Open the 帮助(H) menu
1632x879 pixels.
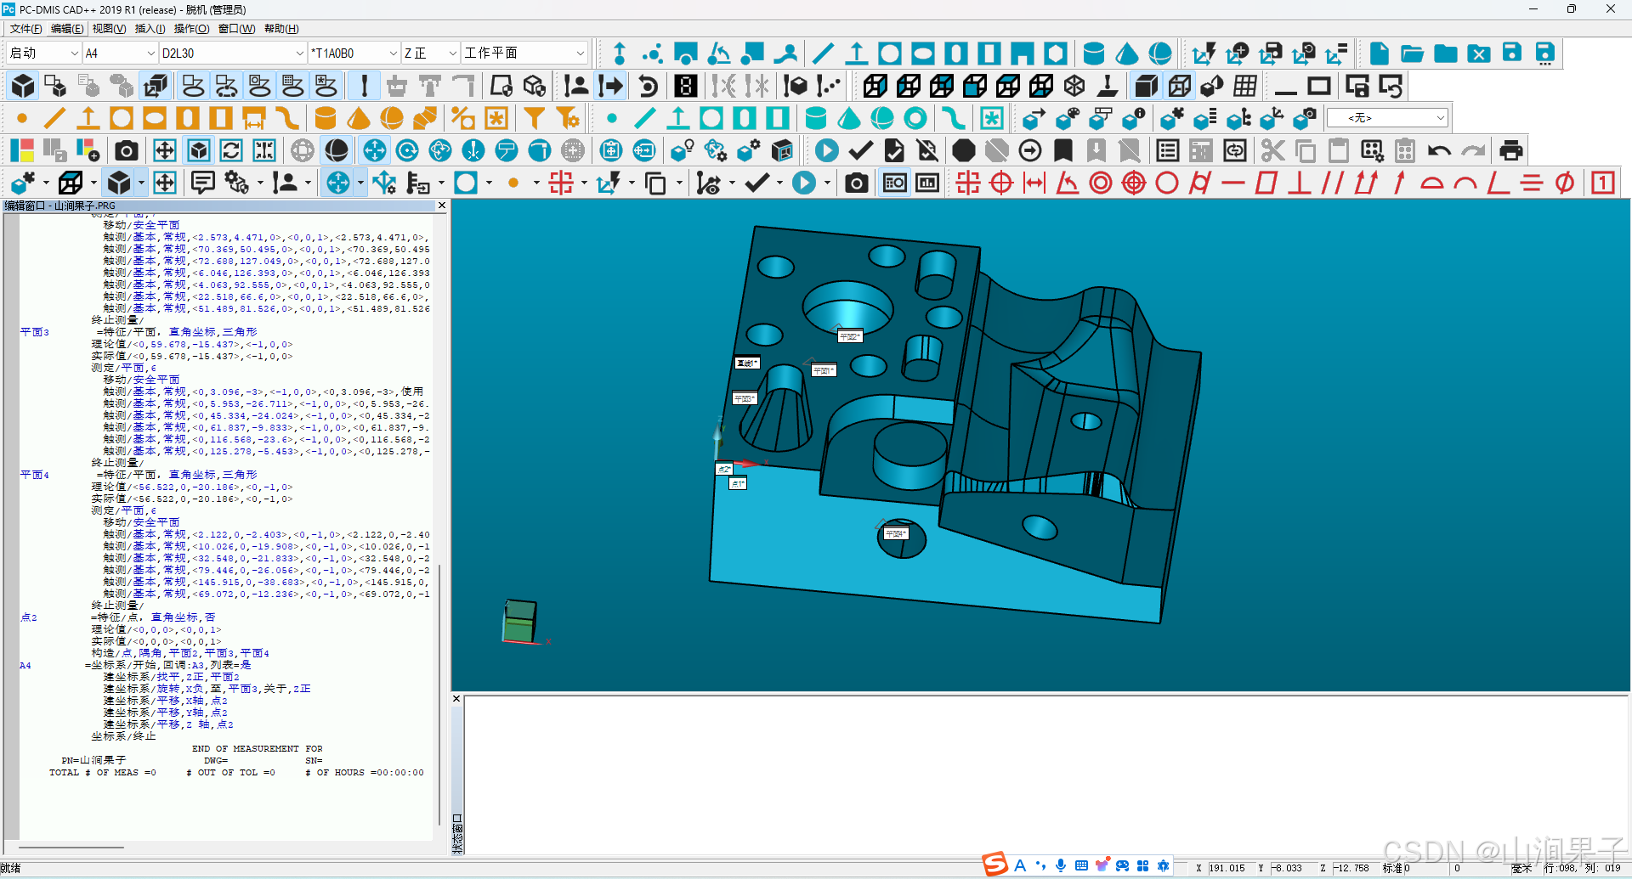[x=281, y=29]
